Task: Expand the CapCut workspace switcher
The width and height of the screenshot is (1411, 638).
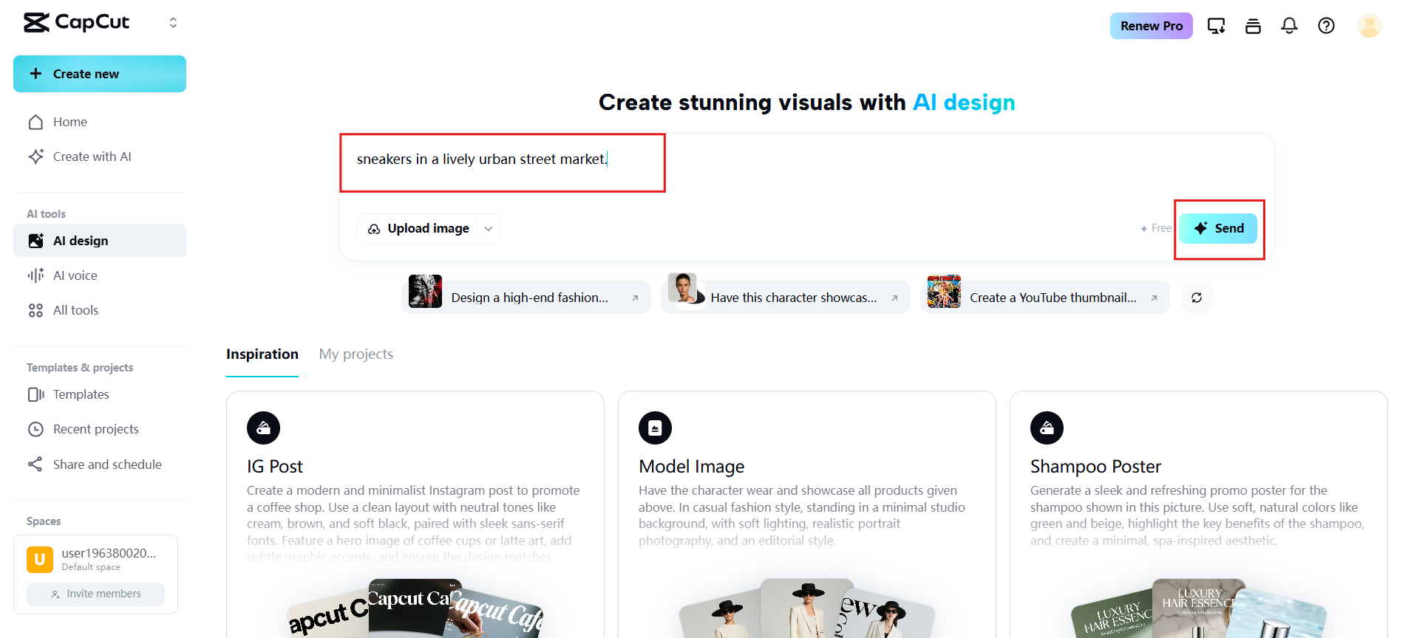Action: 173,23
